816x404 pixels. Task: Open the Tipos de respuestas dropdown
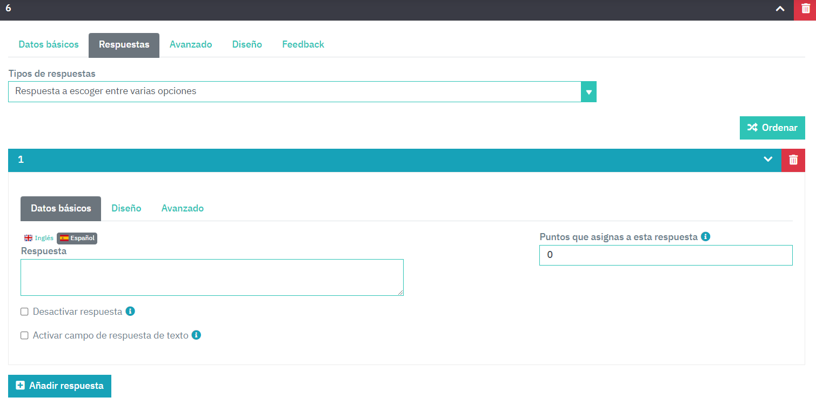302,91
